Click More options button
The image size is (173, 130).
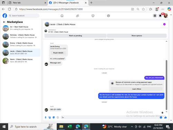tap(137, 36)
